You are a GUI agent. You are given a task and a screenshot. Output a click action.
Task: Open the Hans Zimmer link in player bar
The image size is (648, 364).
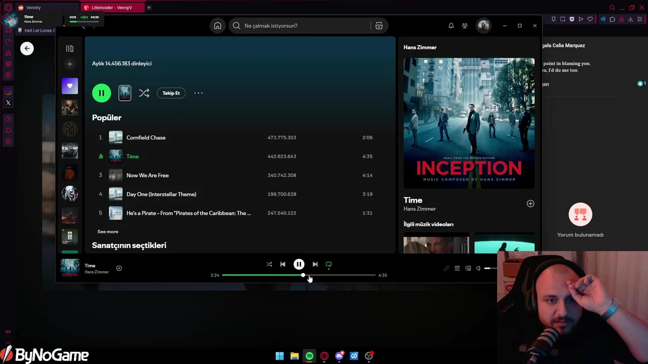click(x=97, y=272)
